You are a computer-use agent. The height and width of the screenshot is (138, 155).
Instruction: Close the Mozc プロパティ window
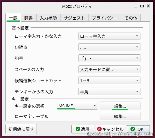(148, 6)
